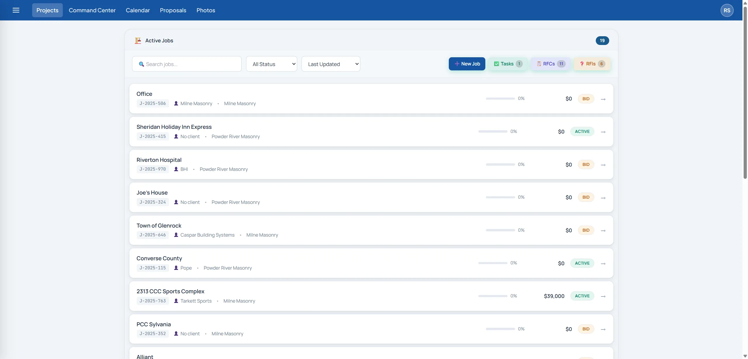Click the arrow icon on Sheridan Holiday Inn Express row

pyautogui.click(x=603, y=132)
